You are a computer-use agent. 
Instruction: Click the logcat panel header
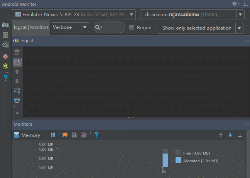click(131, 41)
